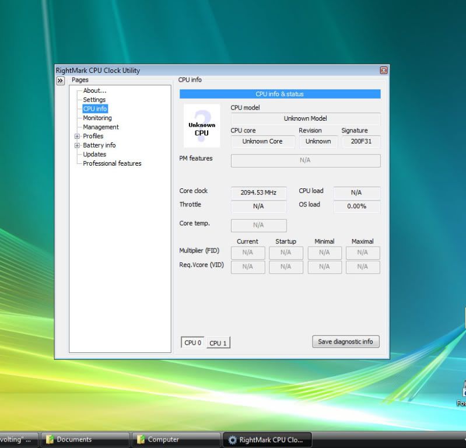Open Documents window from the taskbar
The image size is (466, 448).
tap(85, 440)
